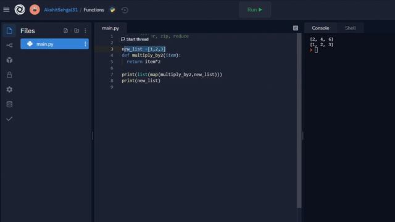Viewport: 395px width, 222px height.
Task: Open the Database sidebar icon
Action: click(x=9, y=104)
